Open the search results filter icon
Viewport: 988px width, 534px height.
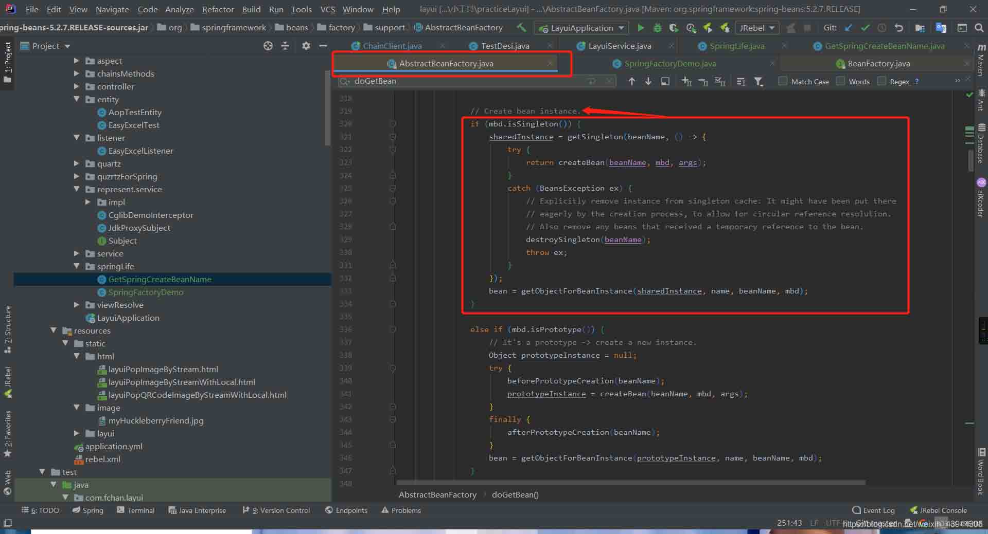point(758,81)
